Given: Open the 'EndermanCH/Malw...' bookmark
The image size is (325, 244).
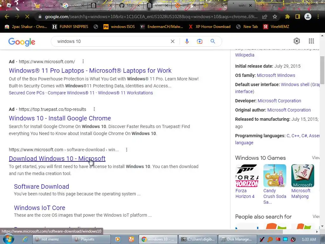Looking at the screenshot, I should [162, 27].
